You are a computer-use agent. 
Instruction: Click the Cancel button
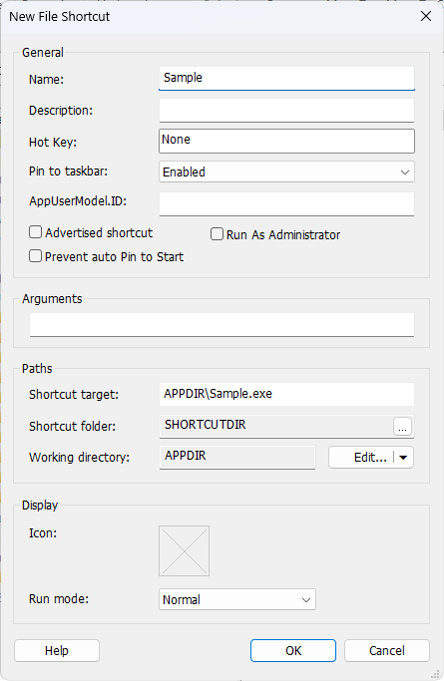click(387, 651)
